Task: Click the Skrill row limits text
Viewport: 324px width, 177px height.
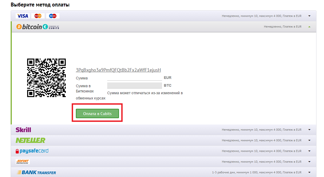Action: pos(261,130)
